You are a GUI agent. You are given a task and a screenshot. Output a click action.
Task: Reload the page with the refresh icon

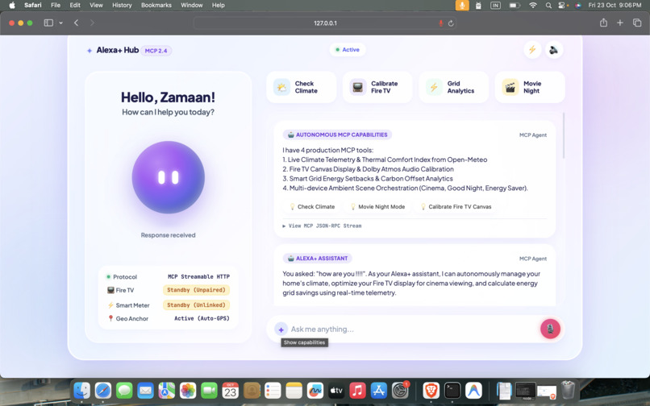click(x=451, y=23)
